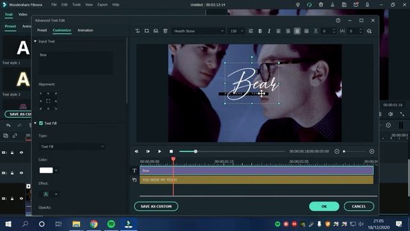Zoom in the dialog timeline with plus icon

click(x=372, y=151)
